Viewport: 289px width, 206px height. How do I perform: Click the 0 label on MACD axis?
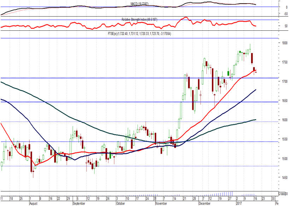[x=287, y=7]
